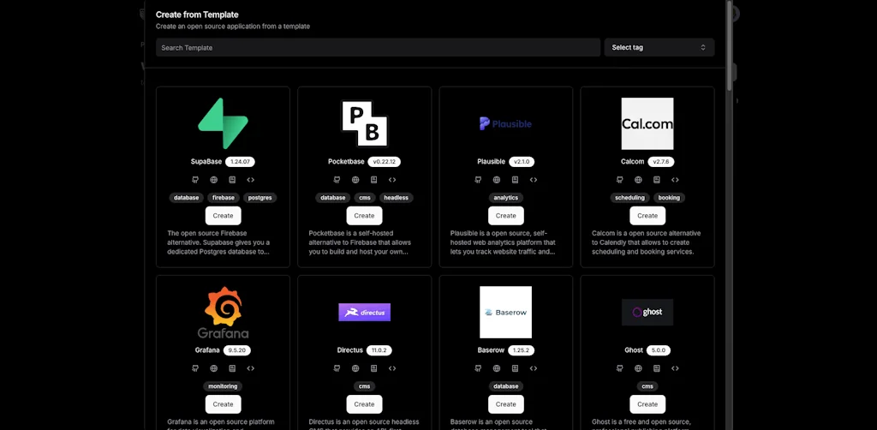
Task: Click the Cal.com logo image
Action: coord(647,123)
